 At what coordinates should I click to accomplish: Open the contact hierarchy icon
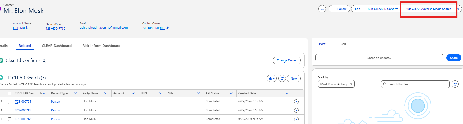tap(322, 9)
